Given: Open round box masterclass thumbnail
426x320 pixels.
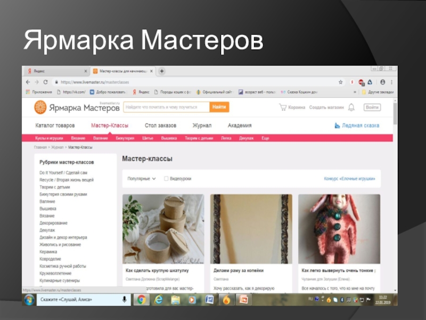Looking at the screenshot, I should [x=163, y=229].
